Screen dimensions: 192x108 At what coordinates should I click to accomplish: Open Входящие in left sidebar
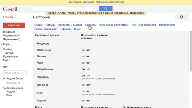click(9, 32)
